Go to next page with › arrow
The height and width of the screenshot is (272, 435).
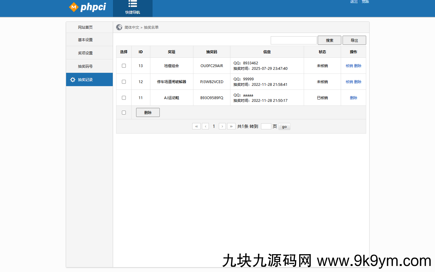coord(222,126)
